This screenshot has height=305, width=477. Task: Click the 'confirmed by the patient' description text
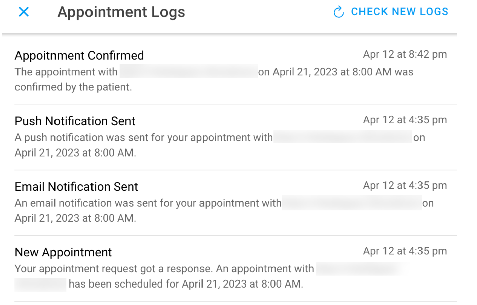click(73, 87)
